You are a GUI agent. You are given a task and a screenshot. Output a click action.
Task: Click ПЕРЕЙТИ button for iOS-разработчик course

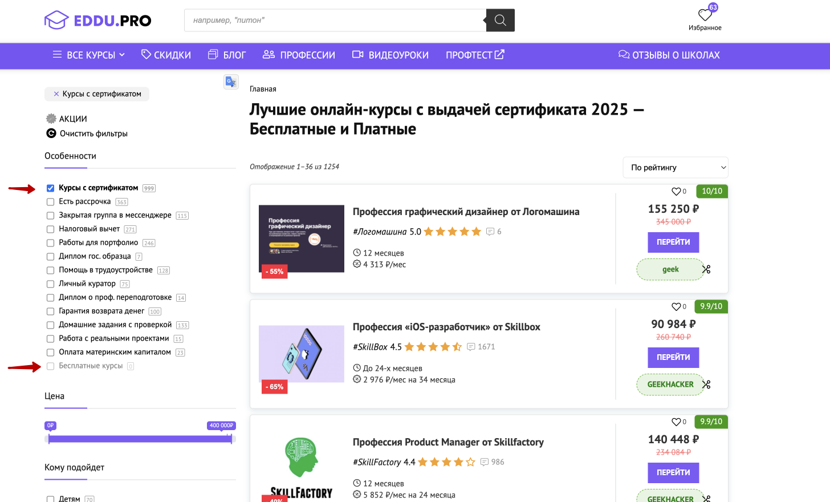coord(673,358)
